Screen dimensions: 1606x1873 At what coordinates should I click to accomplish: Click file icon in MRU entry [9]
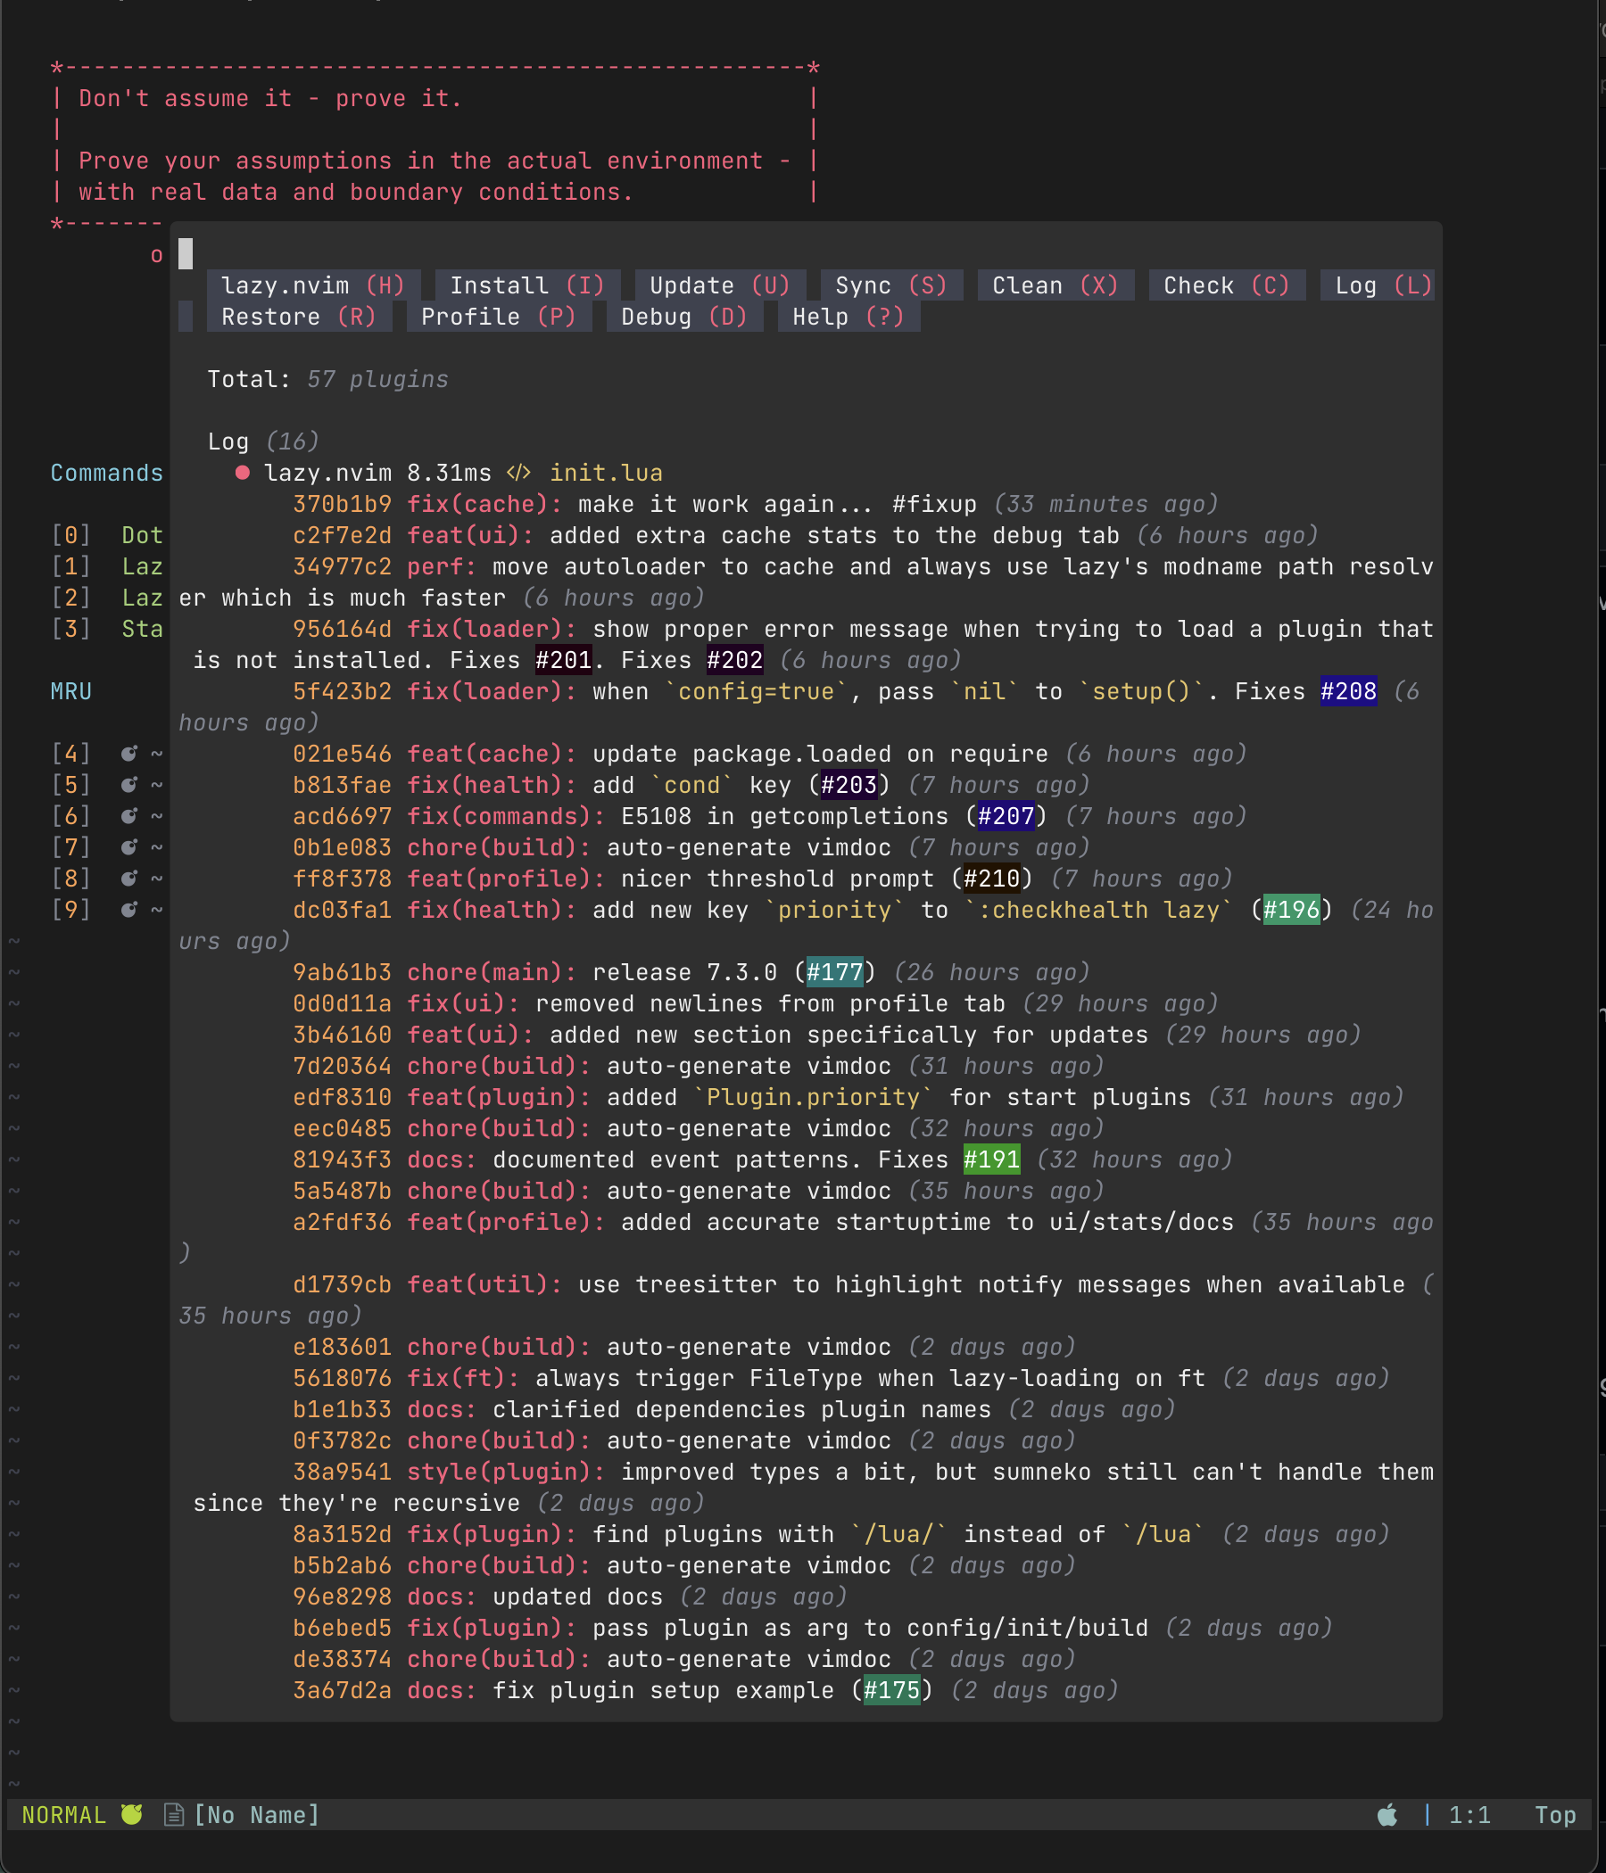pyautogui.click(x=129, y=911)
